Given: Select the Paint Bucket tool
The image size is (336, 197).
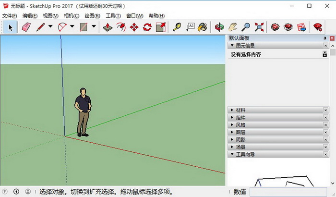Looking at the screenshot, I should point(203,27).
